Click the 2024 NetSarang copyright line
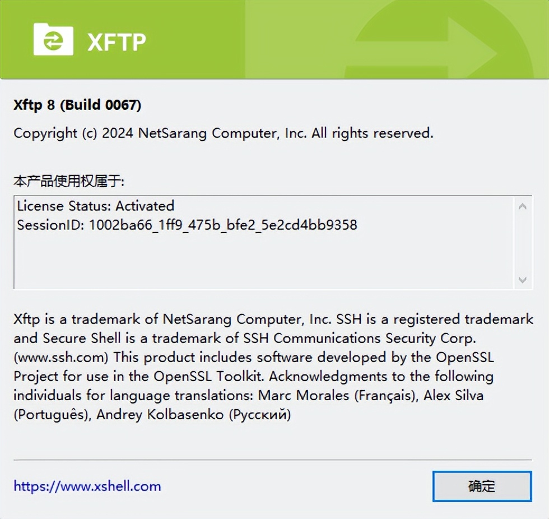Viewport: 549px width, 519px height. pyautogui.click(x=224, y=133)
